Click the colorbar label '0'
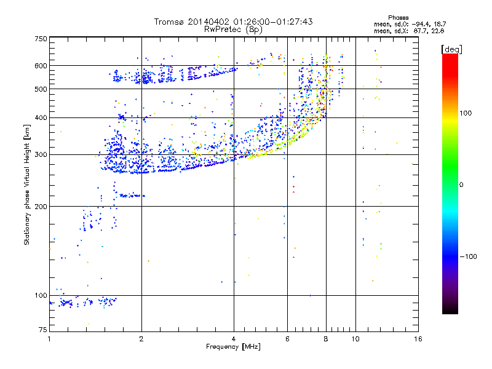This screenshot has height=369, width=492. point(461,185)
